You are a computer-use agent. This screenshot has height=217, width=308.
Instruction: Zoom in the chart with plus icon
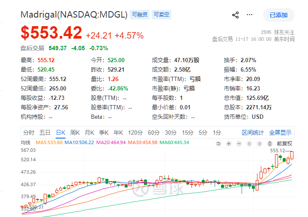(x=229, y=144)
